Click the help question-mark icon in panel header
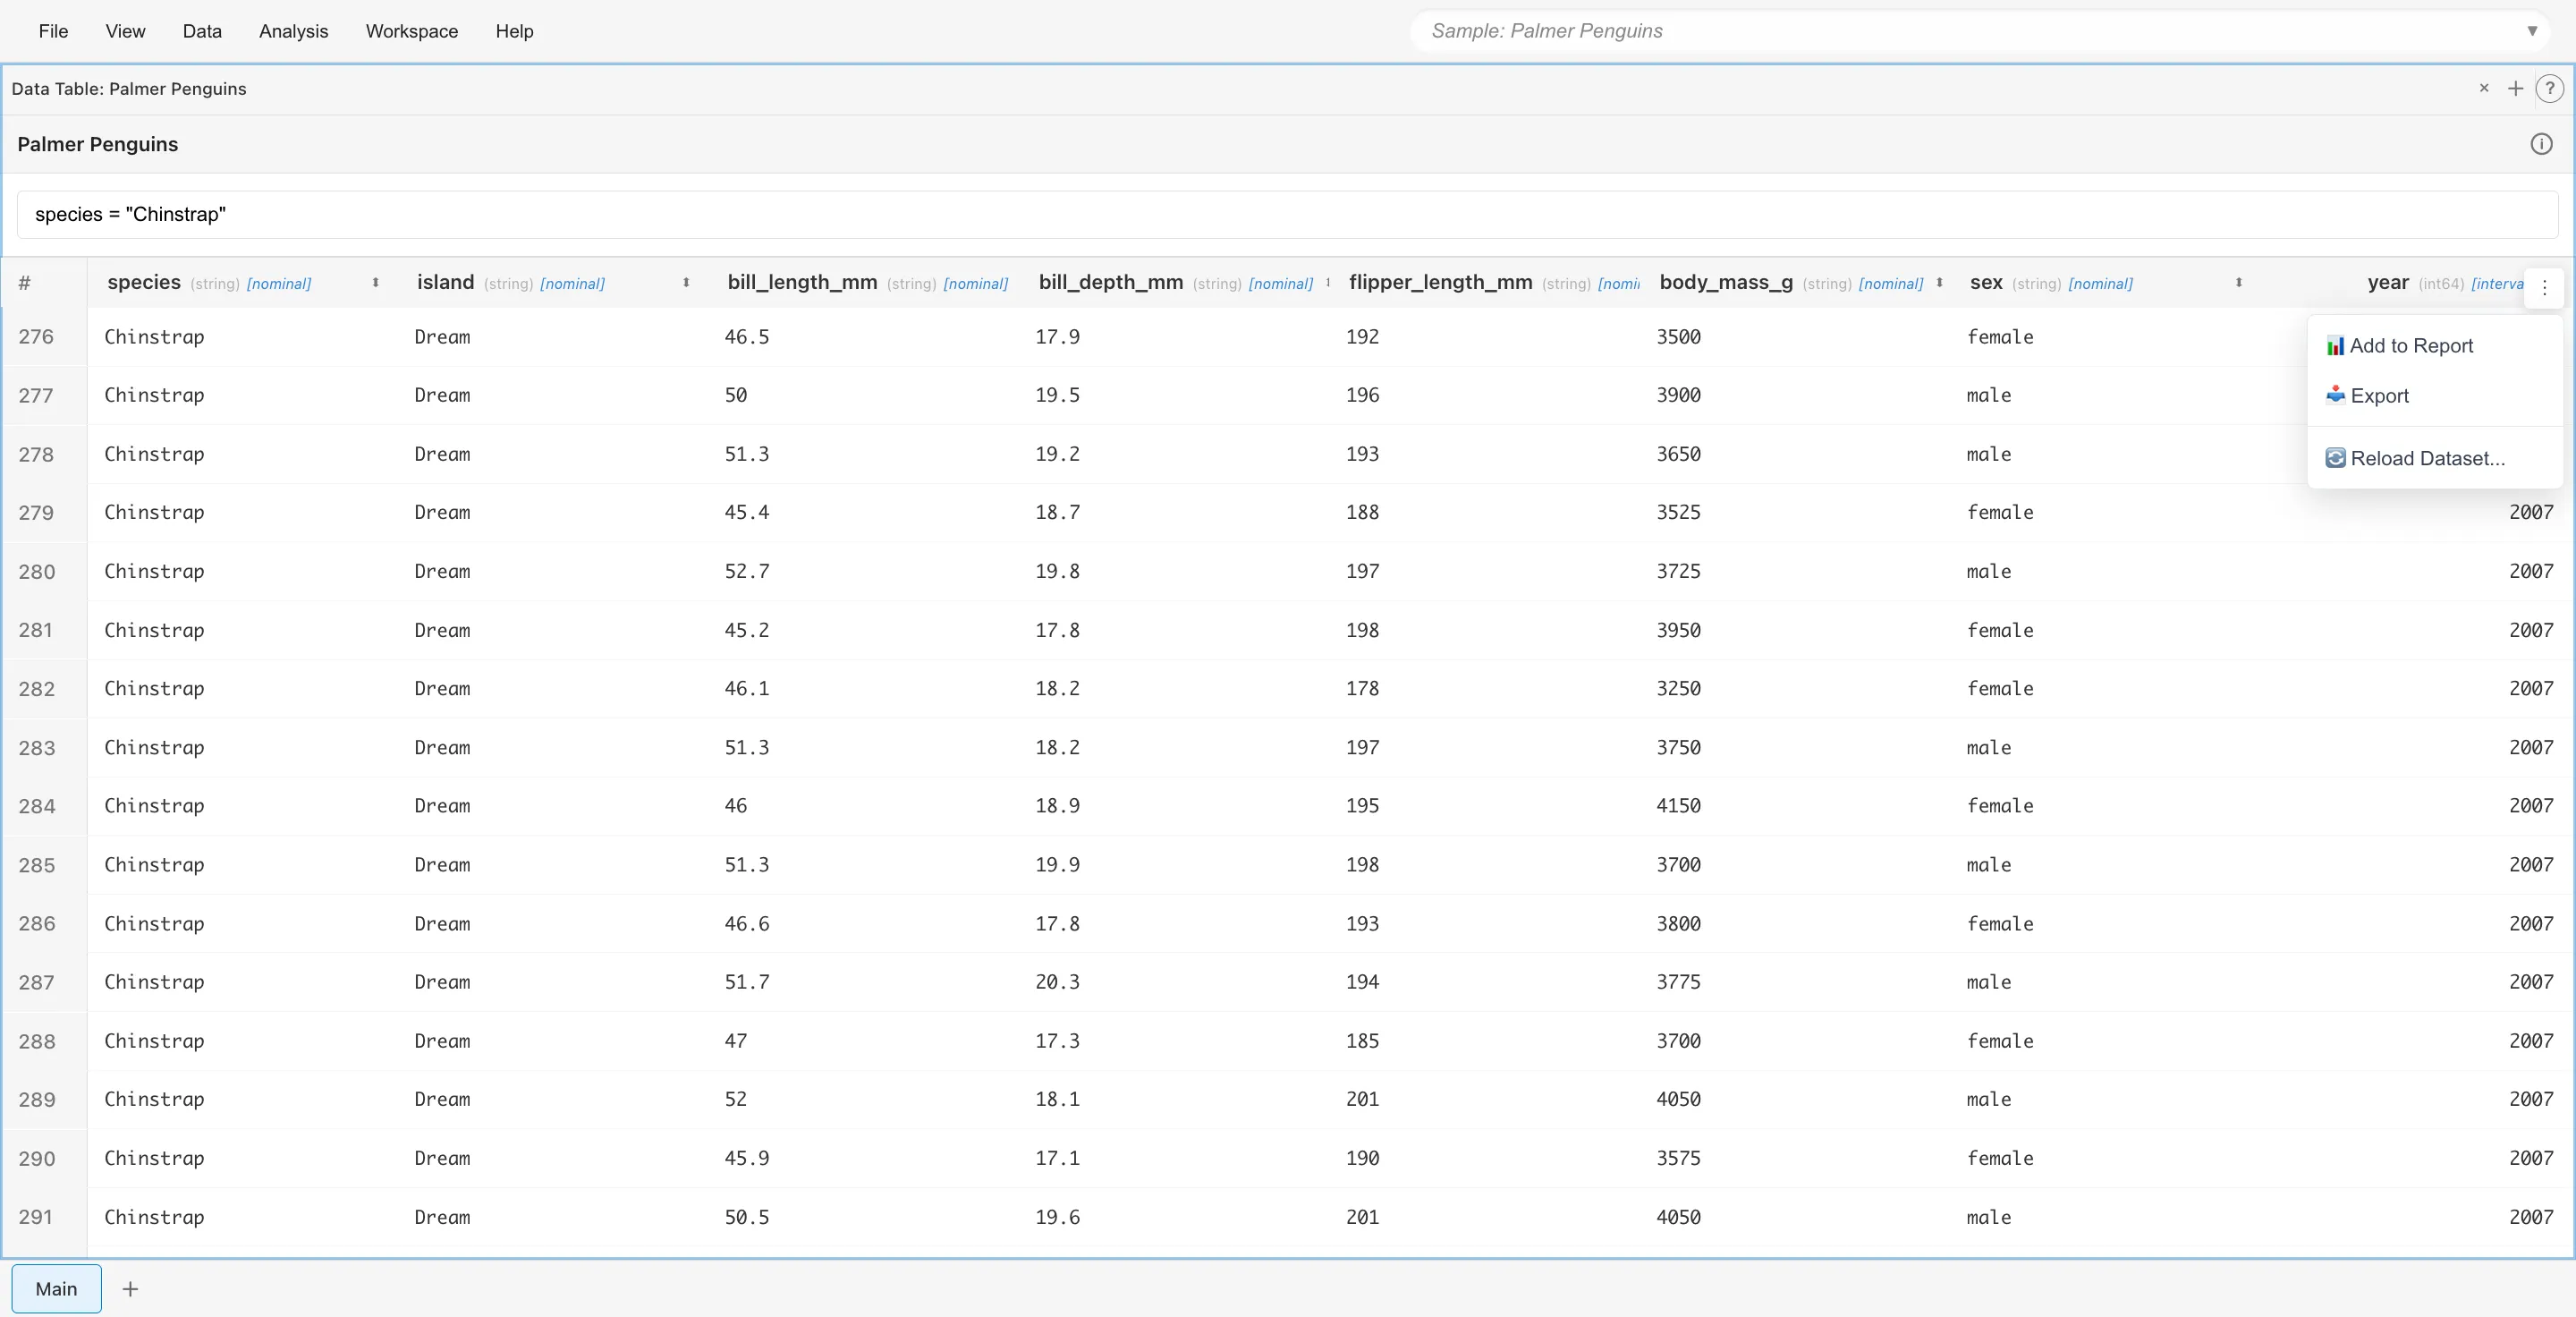The height and width of the screenshot is (1317, 2576). (x=2550, y=88)
